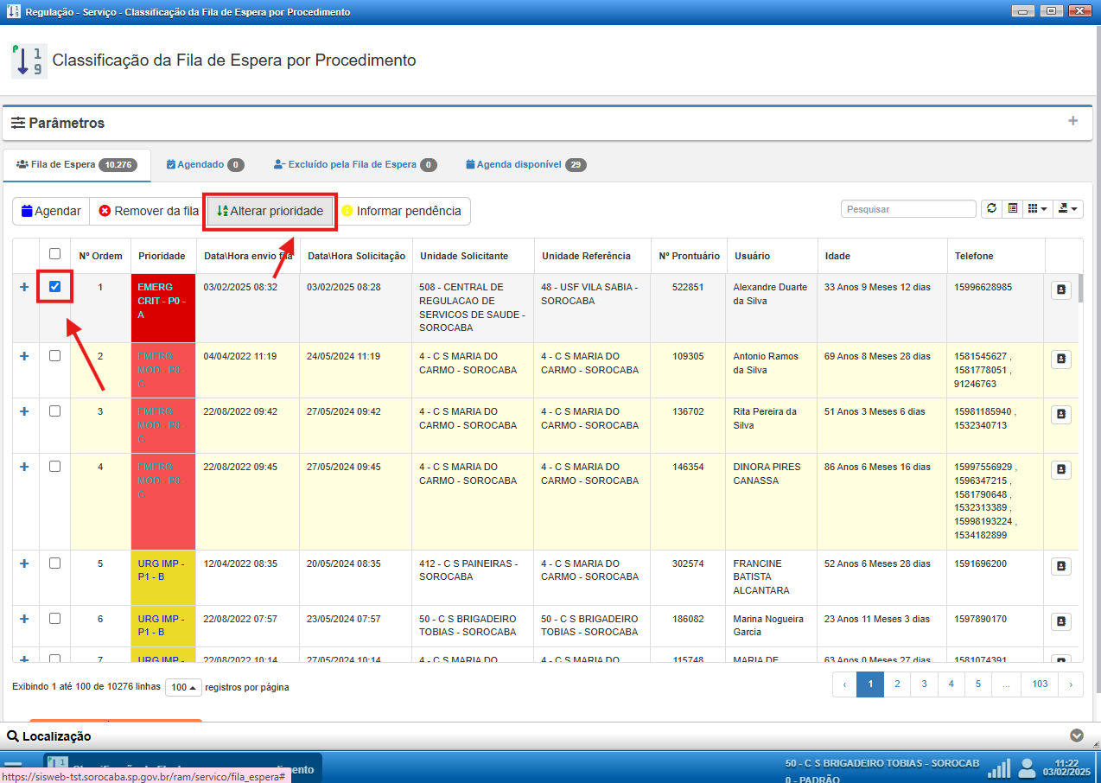Switch to the Agendado tab
Image resolution: width=1101 pixels, height=783 pixels.
click(205, 164)
